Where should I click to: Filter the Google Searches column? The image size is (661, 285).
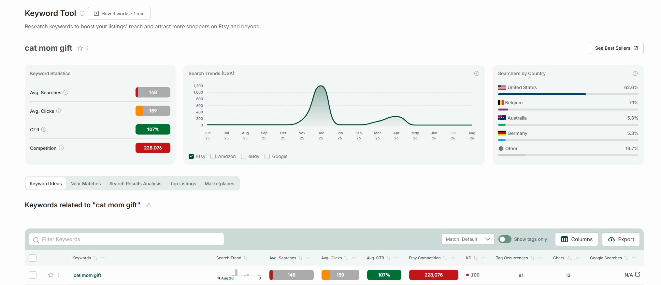point(634,258)
